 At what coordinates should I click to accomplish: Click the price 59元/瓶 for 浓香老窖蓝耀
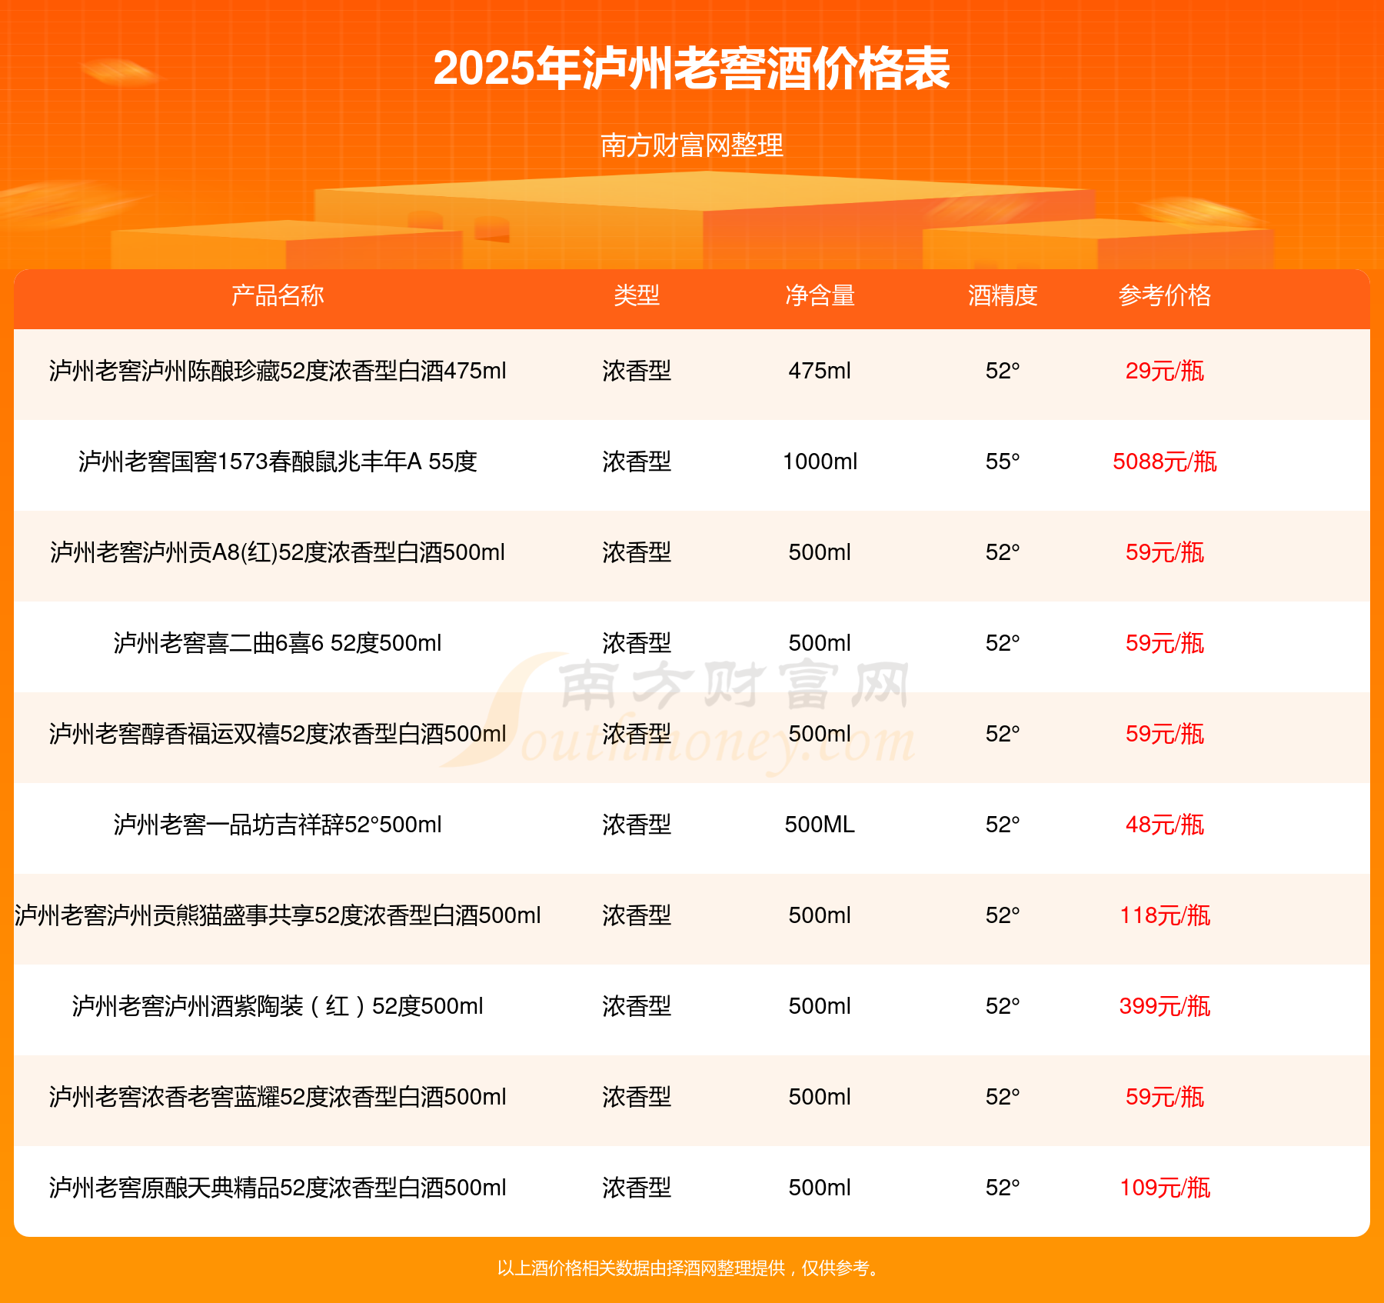[1165, 1097]
